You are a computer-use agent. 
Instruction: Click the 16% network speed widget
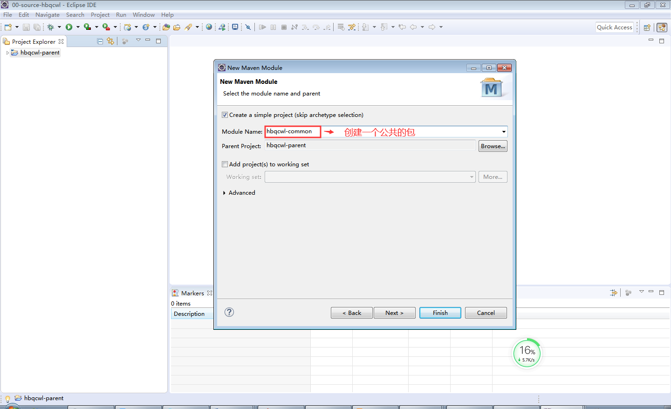tap(527, 354)
